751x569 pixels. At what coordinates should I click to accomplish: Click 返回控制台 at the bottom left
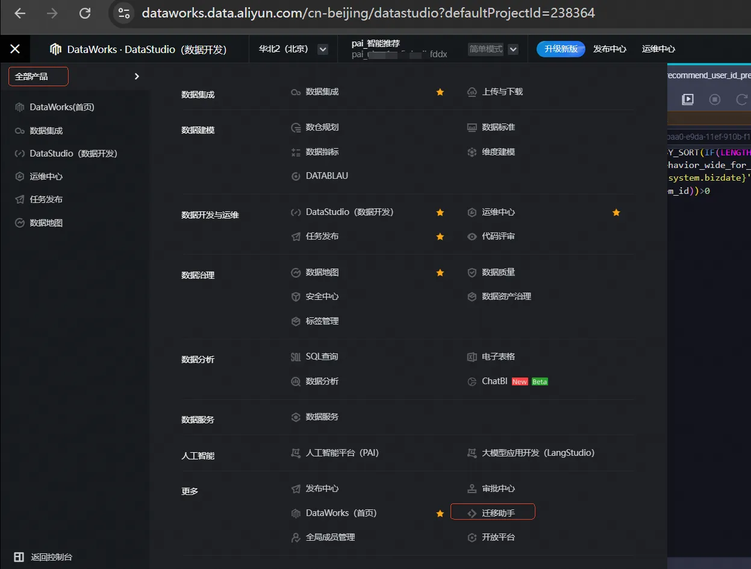(x=51, y=557)
